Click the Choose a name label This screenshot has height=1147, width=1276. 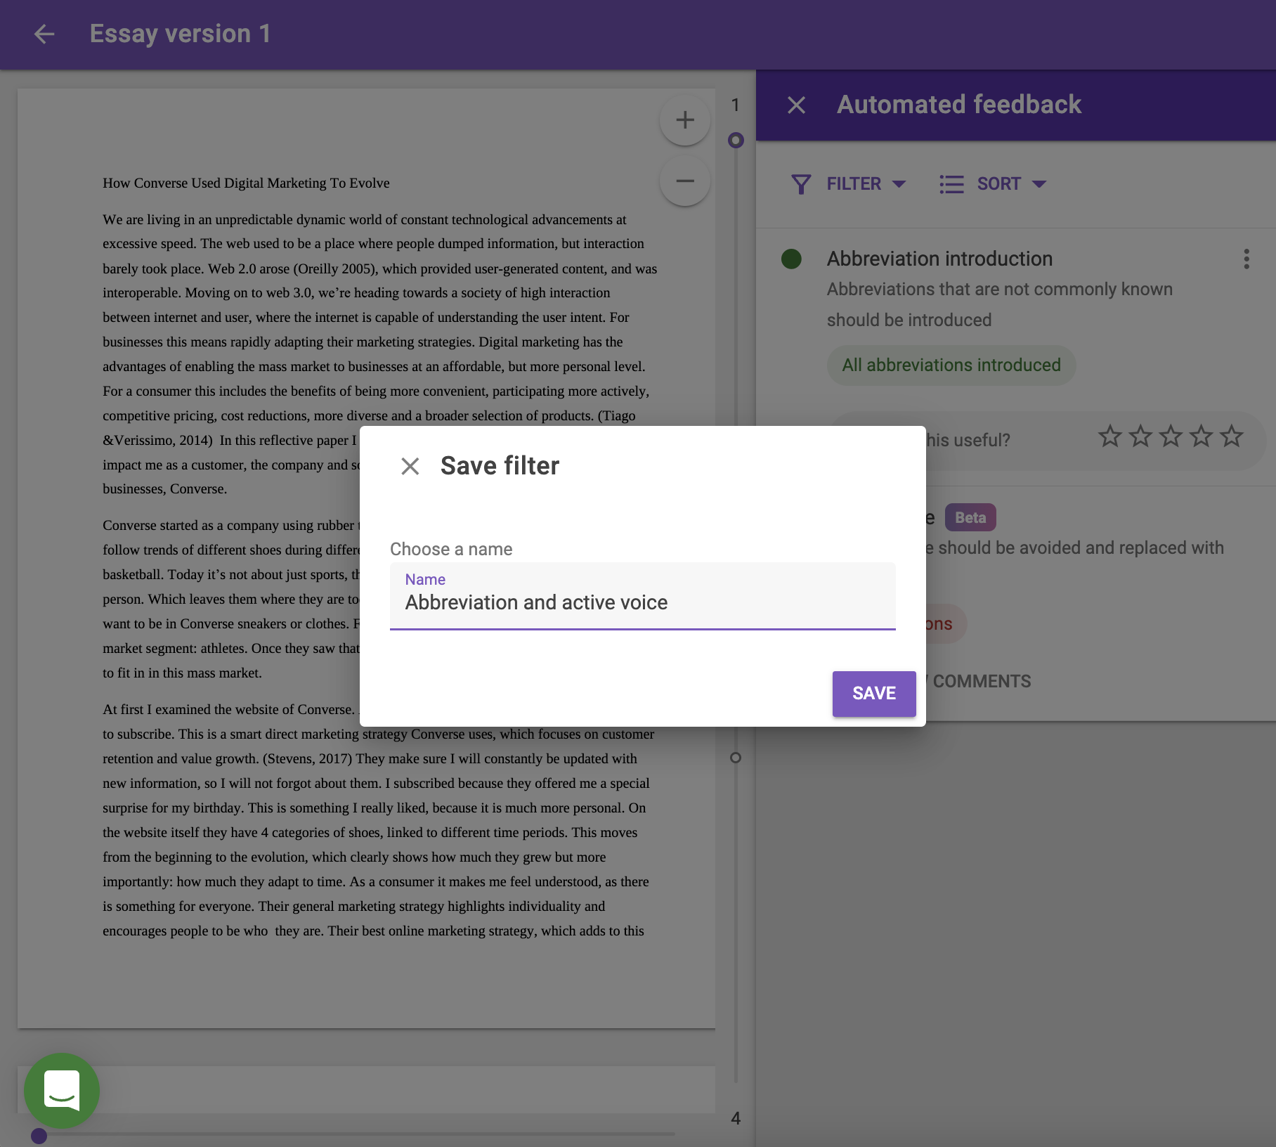(x=451, y=549)
